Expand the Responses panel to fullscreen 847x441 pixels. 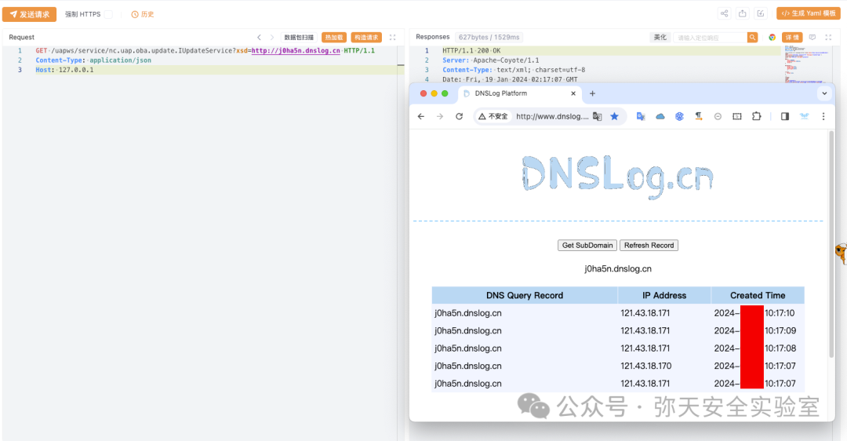click(x=828, y=38)
